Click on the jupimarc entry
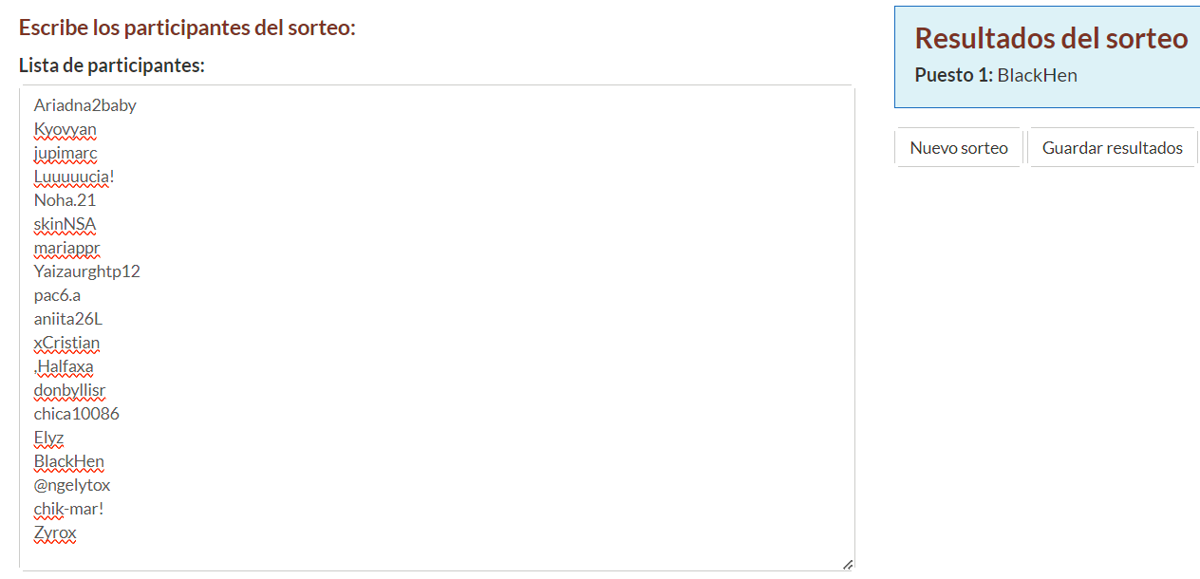Viewport: 1200px width, 579px height. coord(66,153)
